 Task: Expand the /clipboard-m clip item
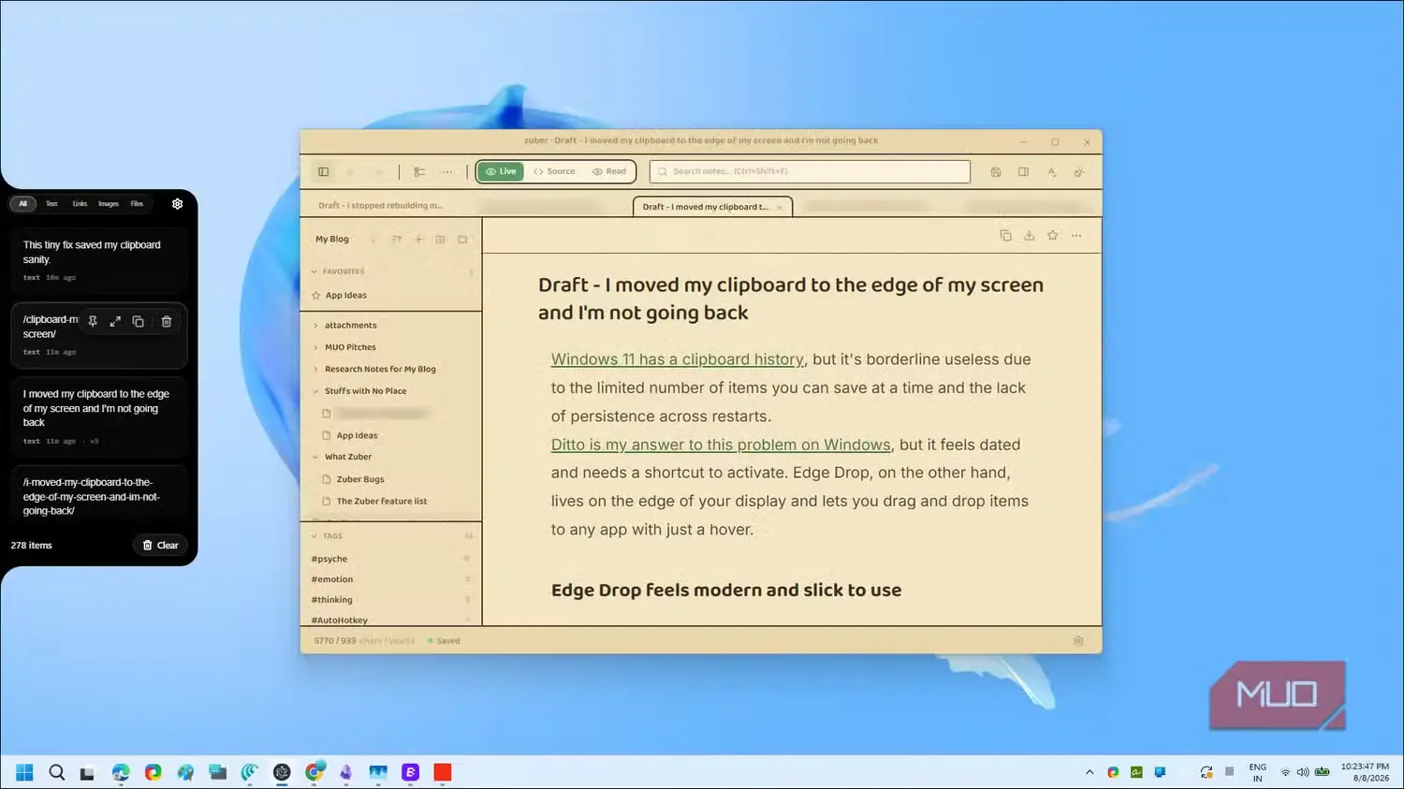click(115, 321)
